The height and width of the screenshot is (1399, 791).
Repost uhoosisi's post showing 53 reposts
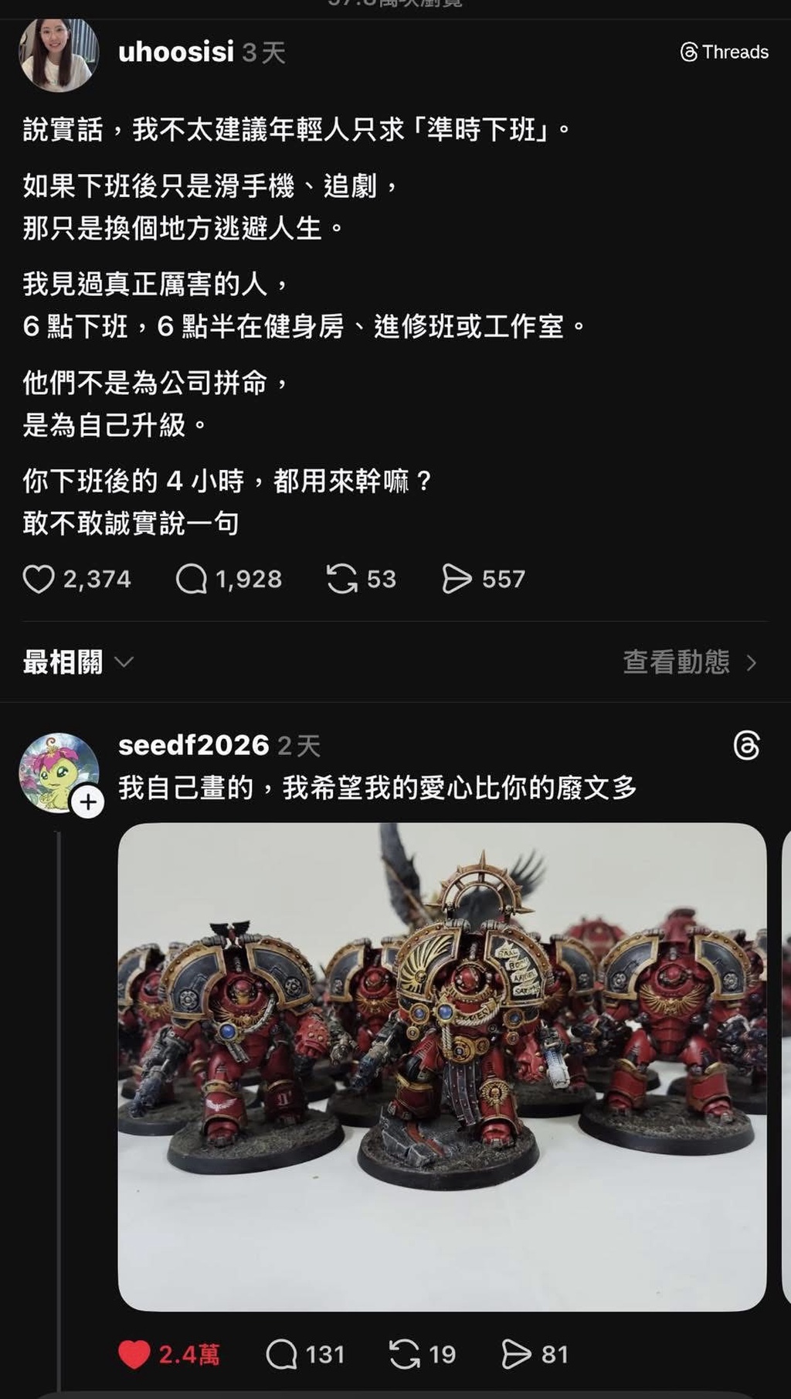(341, 579)
